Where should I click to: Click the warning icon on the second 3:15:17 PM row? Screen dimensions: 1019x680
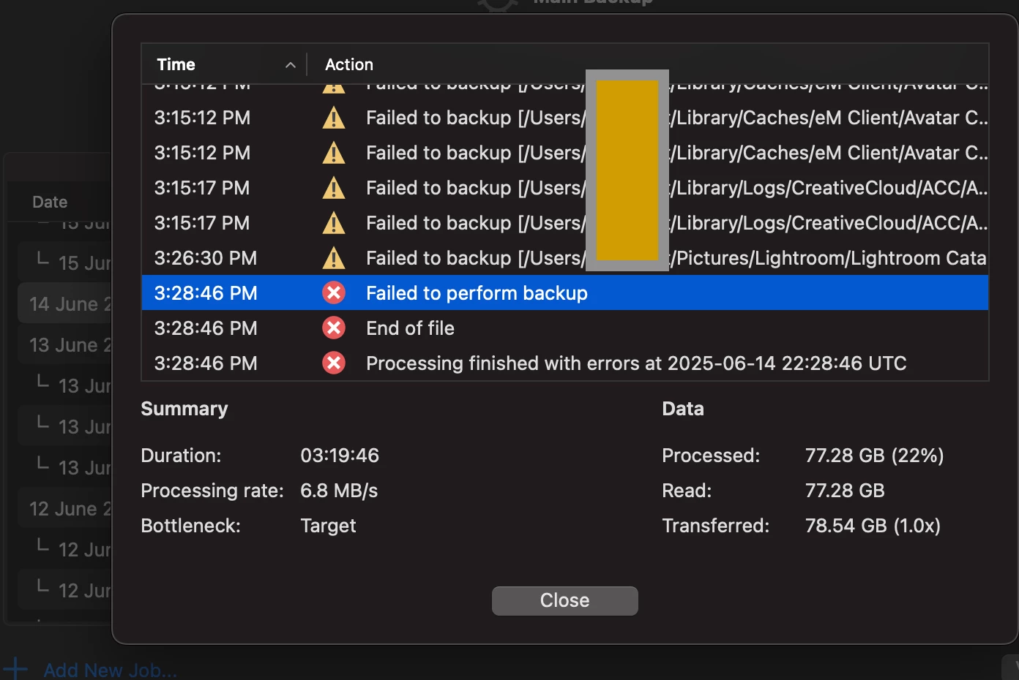click(x=334, y=223)
